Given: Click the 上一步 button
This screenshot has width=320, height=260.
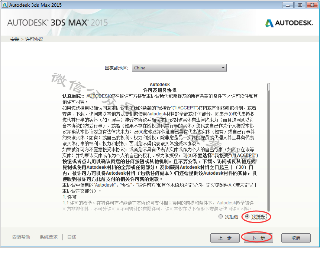Looking at the screenshot, I should [x=225, y=238].
